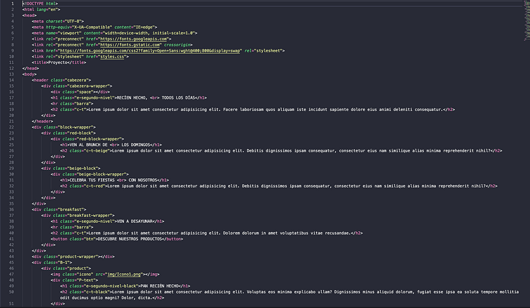The image size is (530, 308).
Task: Place cursor on the closing </head> tag
Action: 30,68
